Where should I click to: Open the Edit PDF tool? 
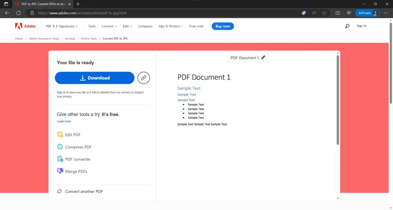click(x=69, y=134)
